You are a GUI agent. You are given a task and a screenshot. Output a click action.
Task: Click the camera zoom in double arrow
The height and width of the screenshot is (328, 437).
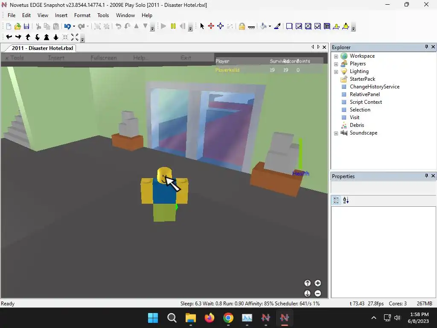coord(47,37)
